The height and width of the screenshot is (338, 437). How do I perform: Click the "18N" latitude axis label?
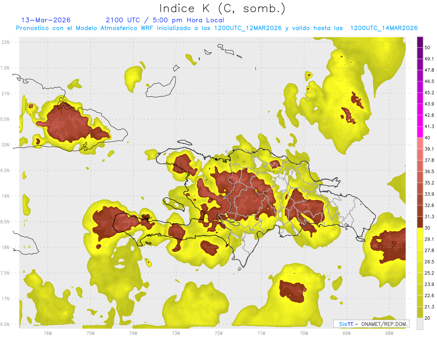coord(5,248)
